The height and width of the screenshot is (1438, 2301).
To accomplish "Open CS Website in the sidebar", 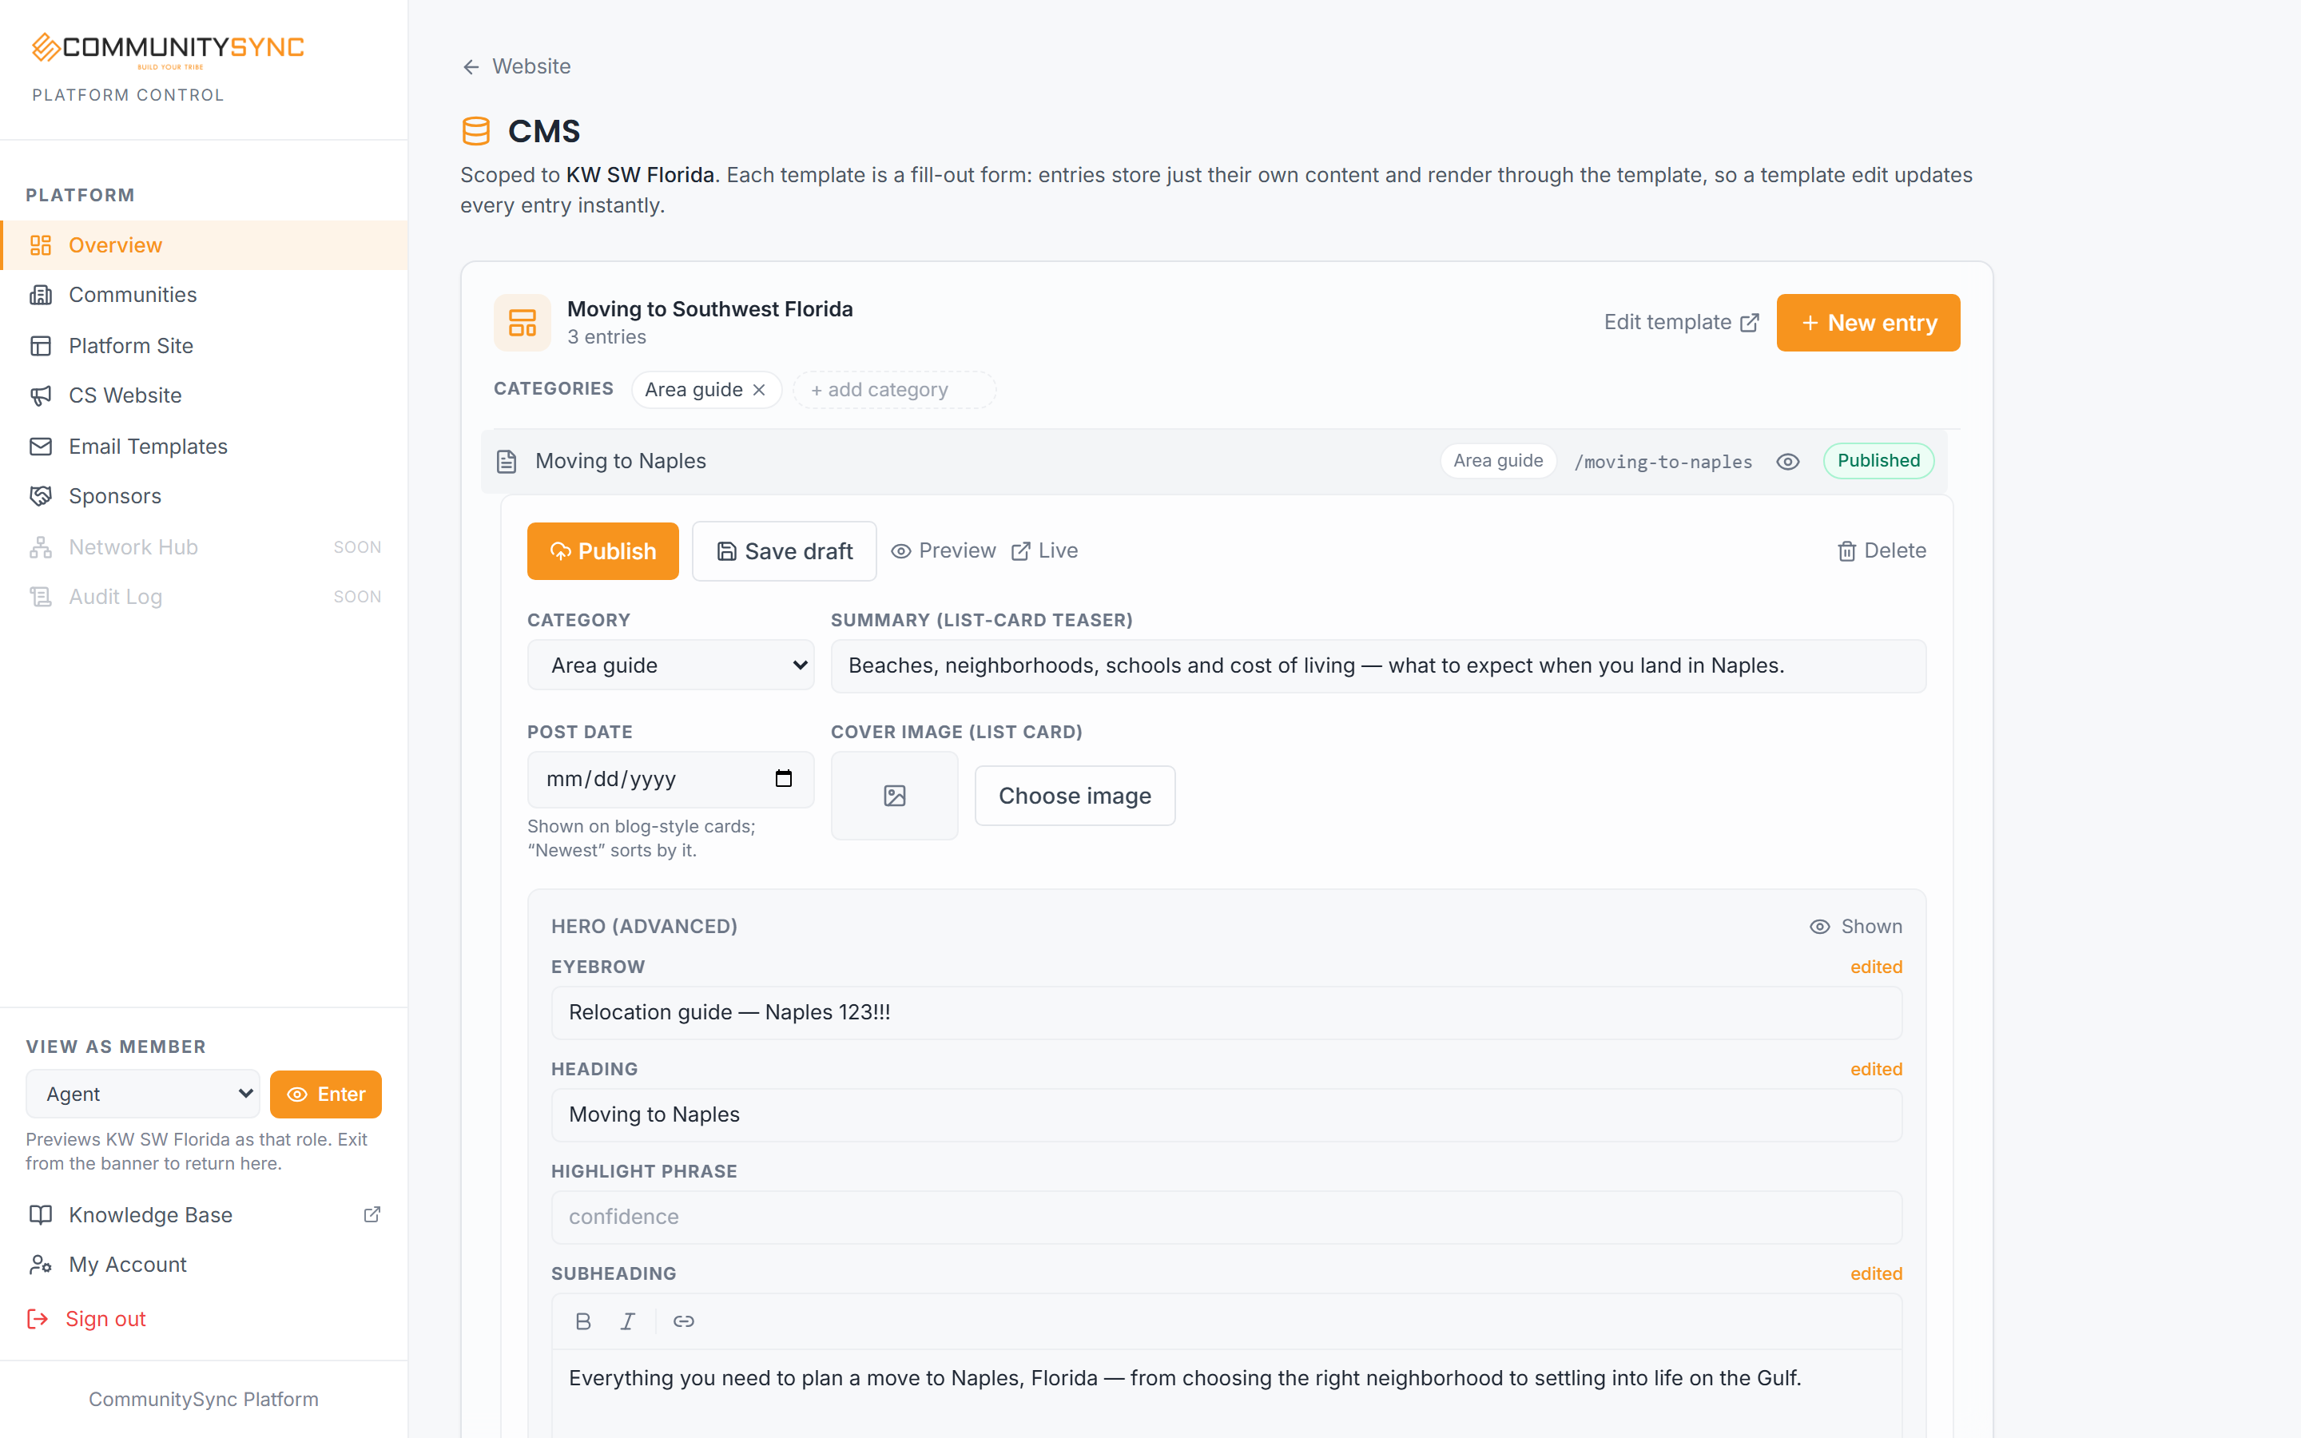I will [x=205, y=395].
